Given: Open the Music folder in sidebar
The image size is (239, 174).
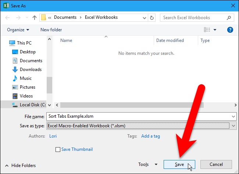Looking at the screenshot, I should tap(25, 78).
